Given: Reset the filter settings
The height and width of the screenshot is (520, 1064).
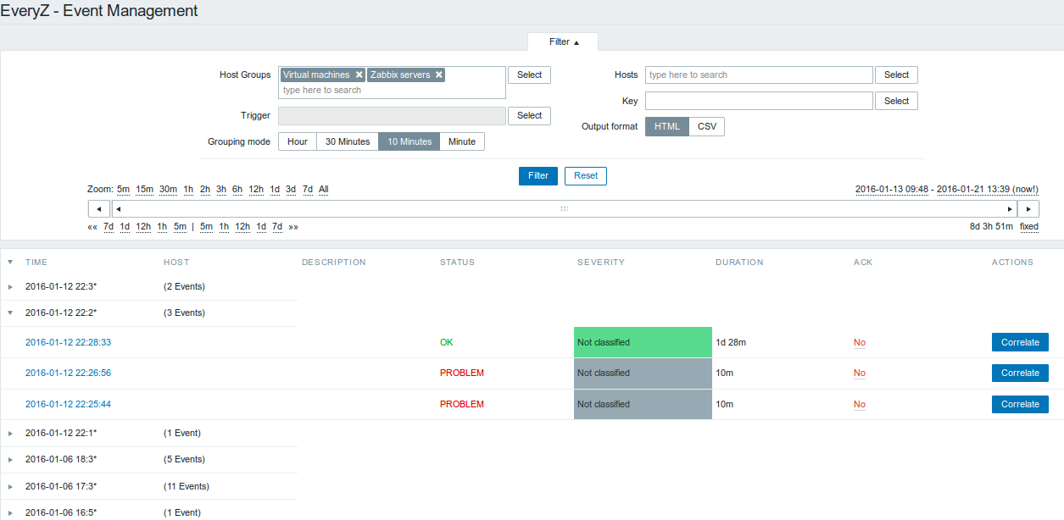Looking at the screenshot, I should (x=586, y=175).
